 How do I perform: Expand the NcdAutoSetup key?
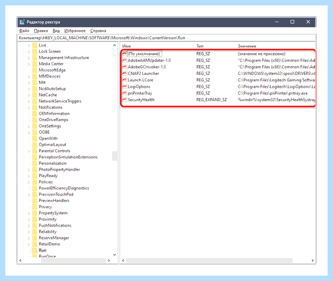click(x=28, y=89)
